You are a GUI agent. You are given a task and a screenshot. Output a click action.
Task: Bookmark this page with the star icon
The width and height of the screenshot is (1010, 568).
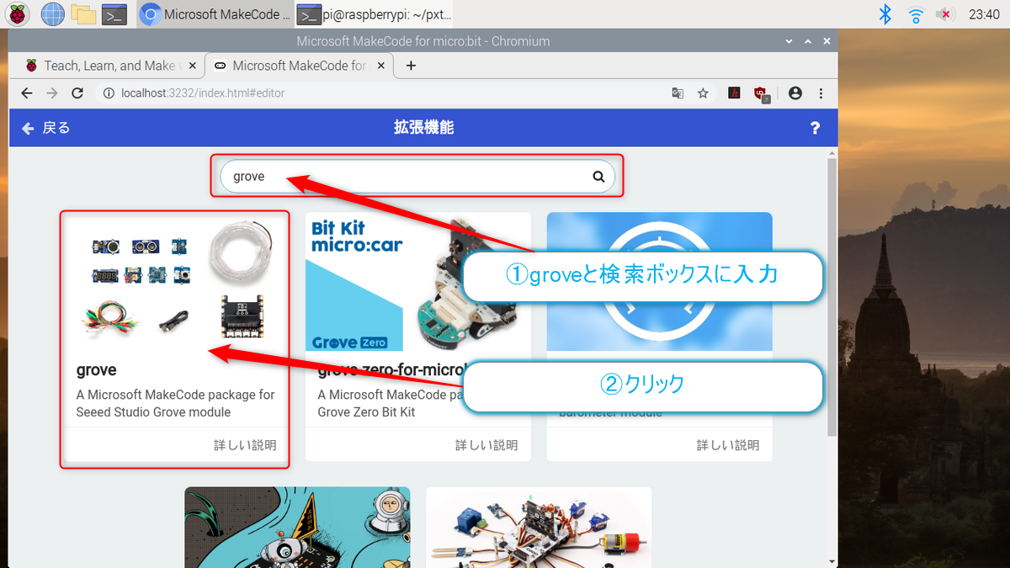click(x=703, y=93)
